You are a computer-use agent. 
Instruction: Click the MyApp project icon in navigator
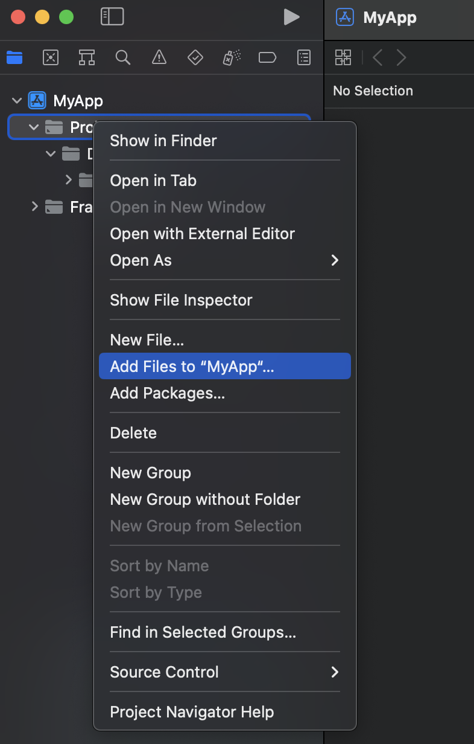tap(37, 100)
